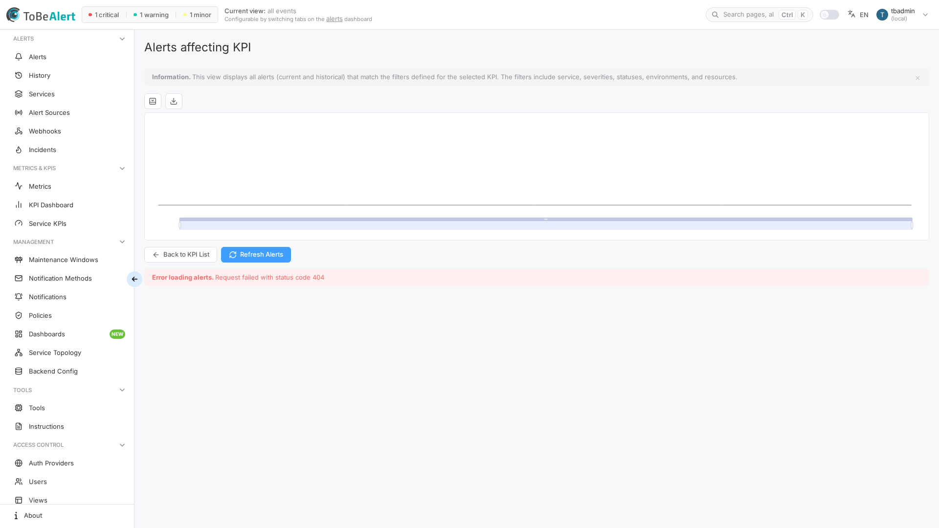Click the chart time range slider bar

[x=546, y=223]
